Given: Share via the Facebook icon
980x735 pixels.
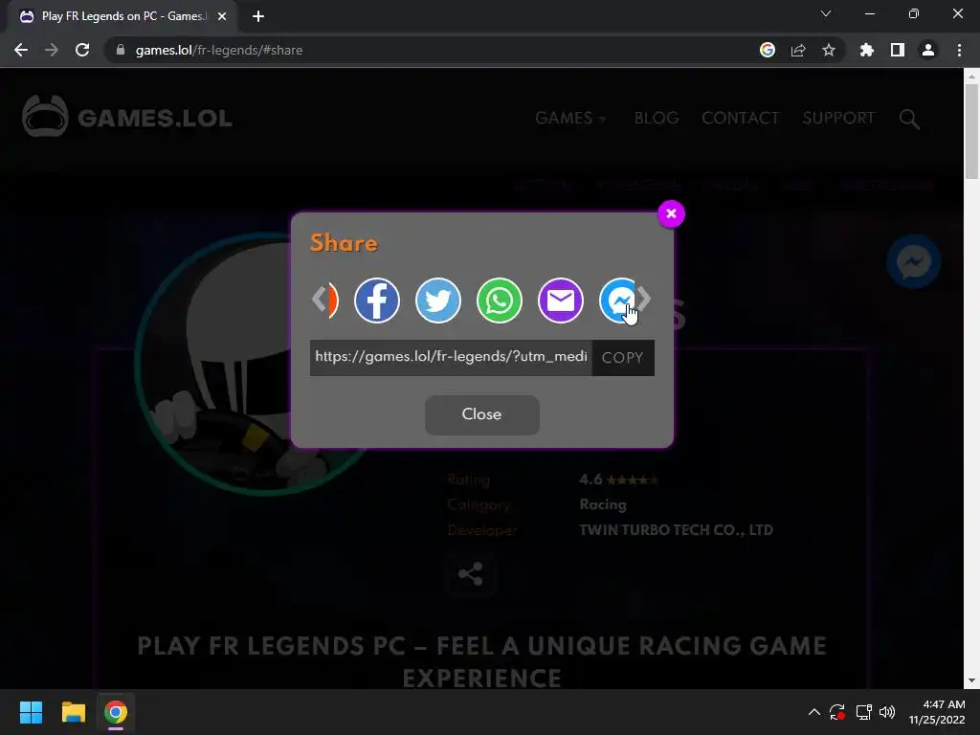Looking at the screenshot, I should coord(376,301).
